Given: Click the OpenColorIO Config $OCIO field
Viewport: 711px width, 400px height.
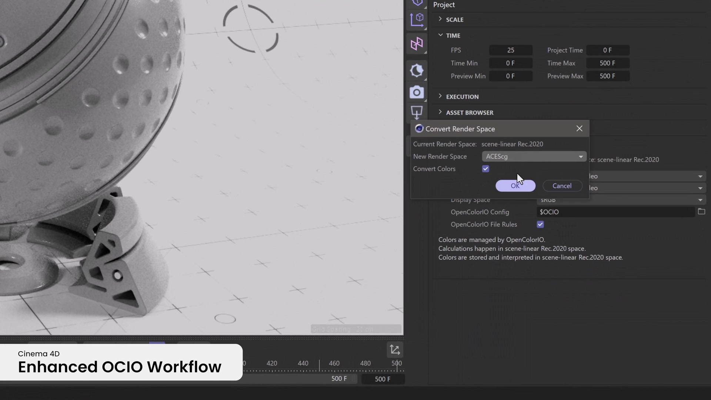Looking at the screenshot, I should pyautogui.click(x=615, y=212).
